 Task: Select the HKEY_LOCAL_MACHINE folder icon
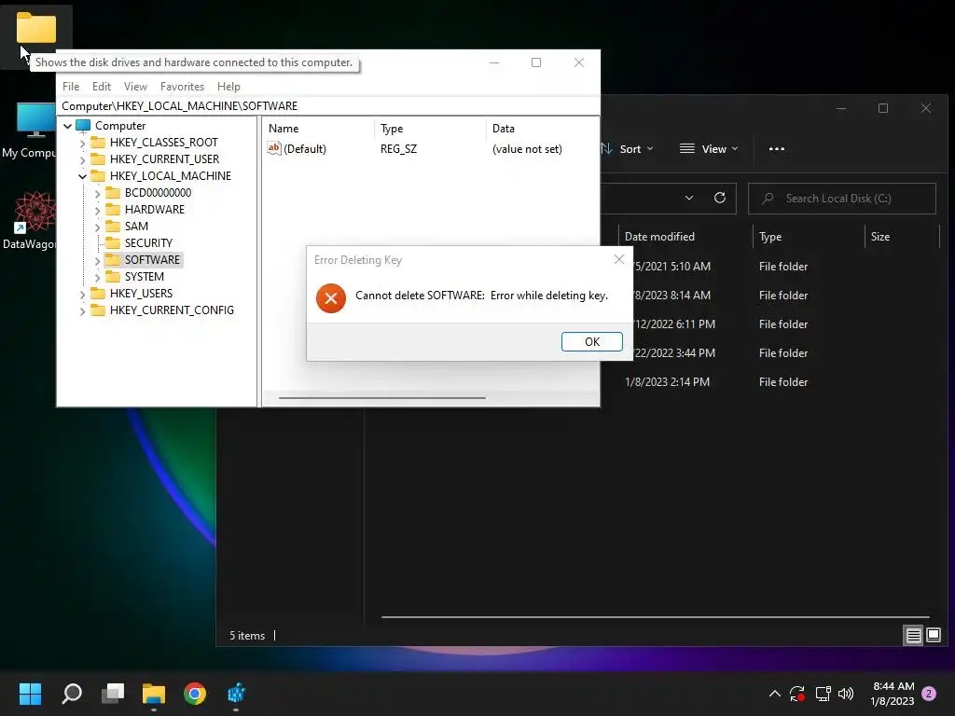[97, 176]
